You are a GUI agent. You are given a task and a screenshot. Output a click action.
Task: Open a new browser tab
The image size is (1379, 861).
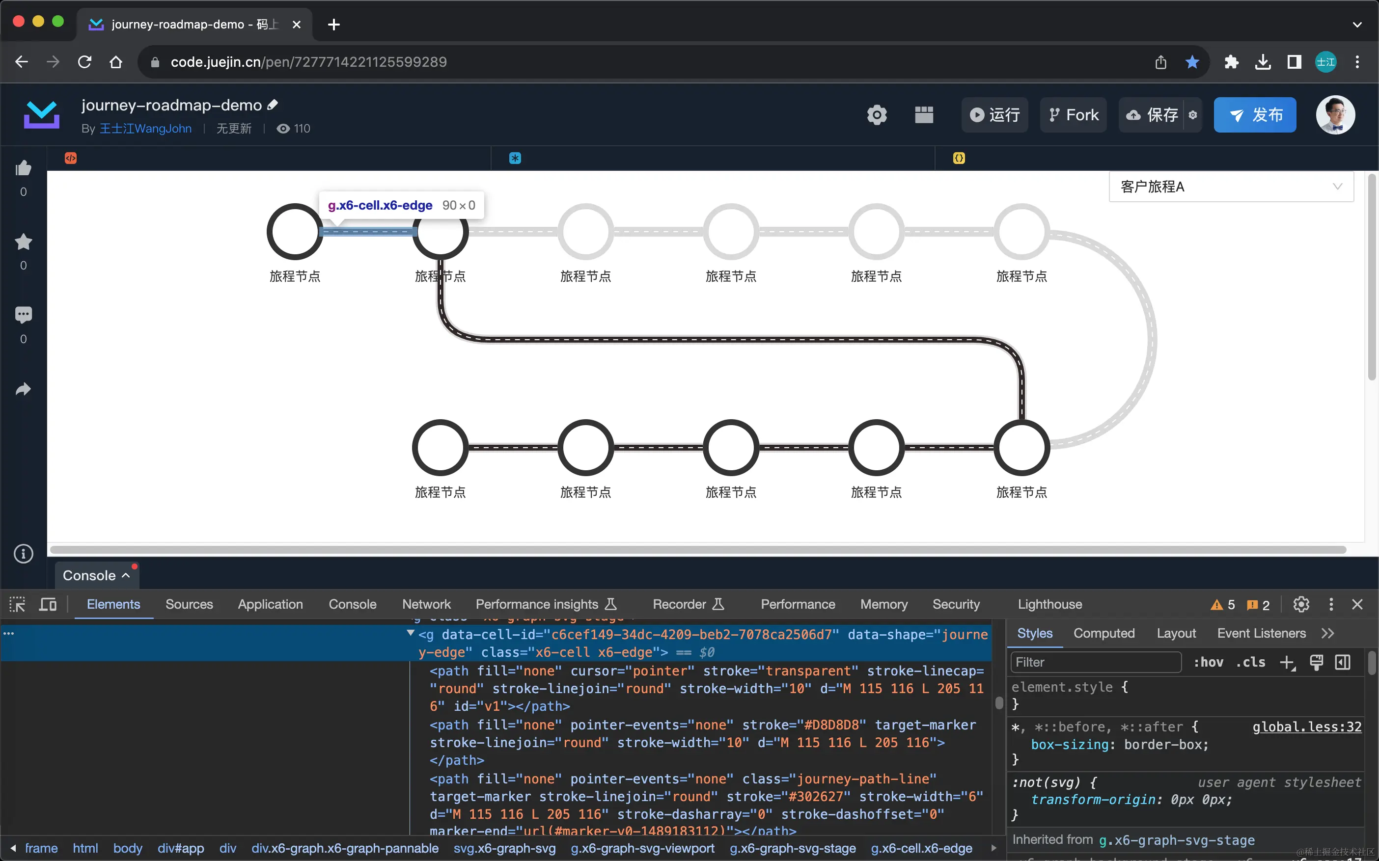coord(334,25)
